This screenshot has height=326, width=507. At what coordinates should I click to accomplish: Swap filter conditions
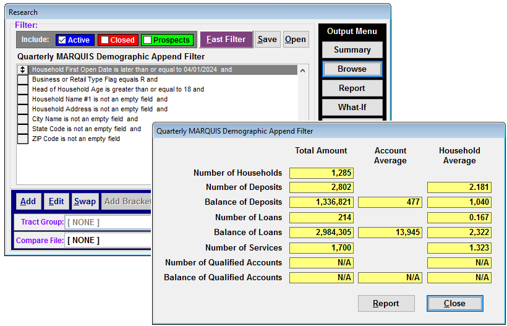coord(85,201)
